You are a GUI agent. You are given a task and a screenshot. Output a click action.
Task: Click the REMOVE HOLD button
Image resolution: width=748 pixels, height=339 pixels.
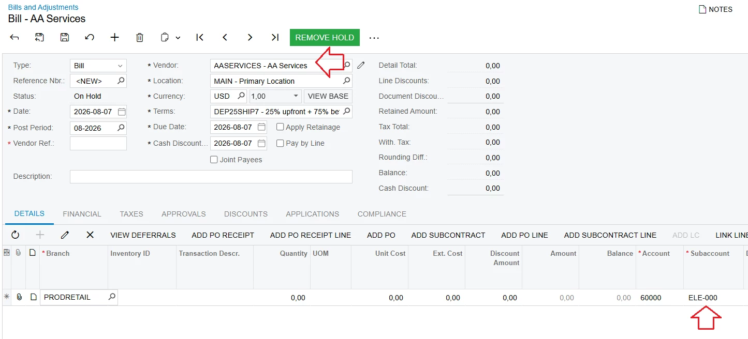click(x=325, y=37)
